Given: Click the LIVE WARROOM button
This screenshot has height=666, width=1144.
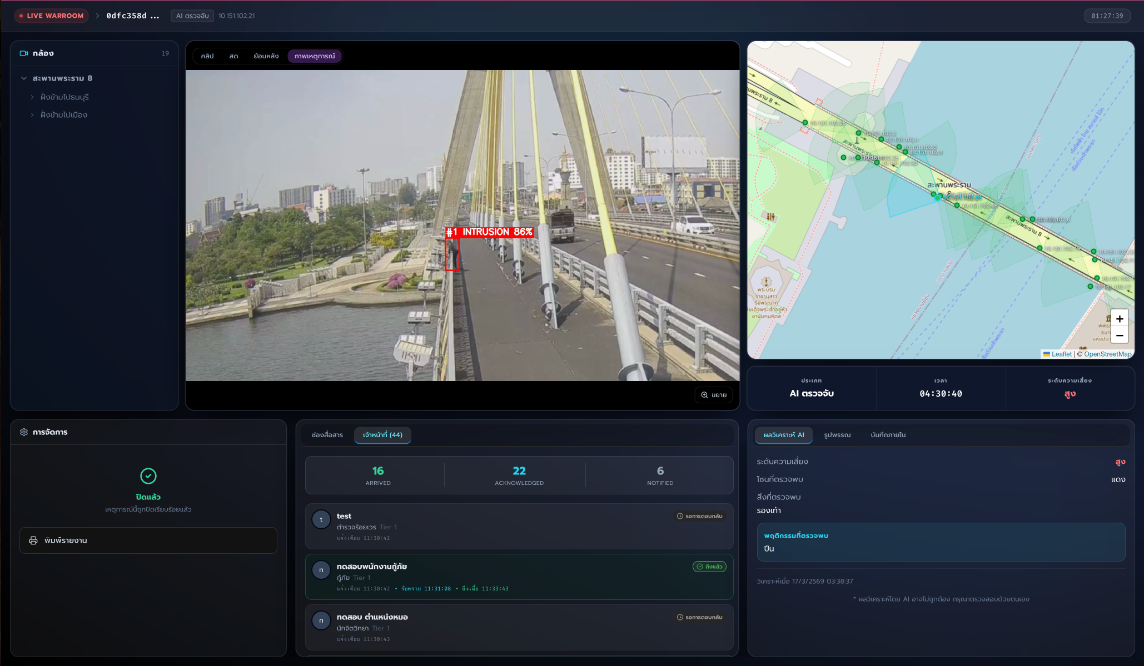Looking at the screenshot, I should [51, 16].
